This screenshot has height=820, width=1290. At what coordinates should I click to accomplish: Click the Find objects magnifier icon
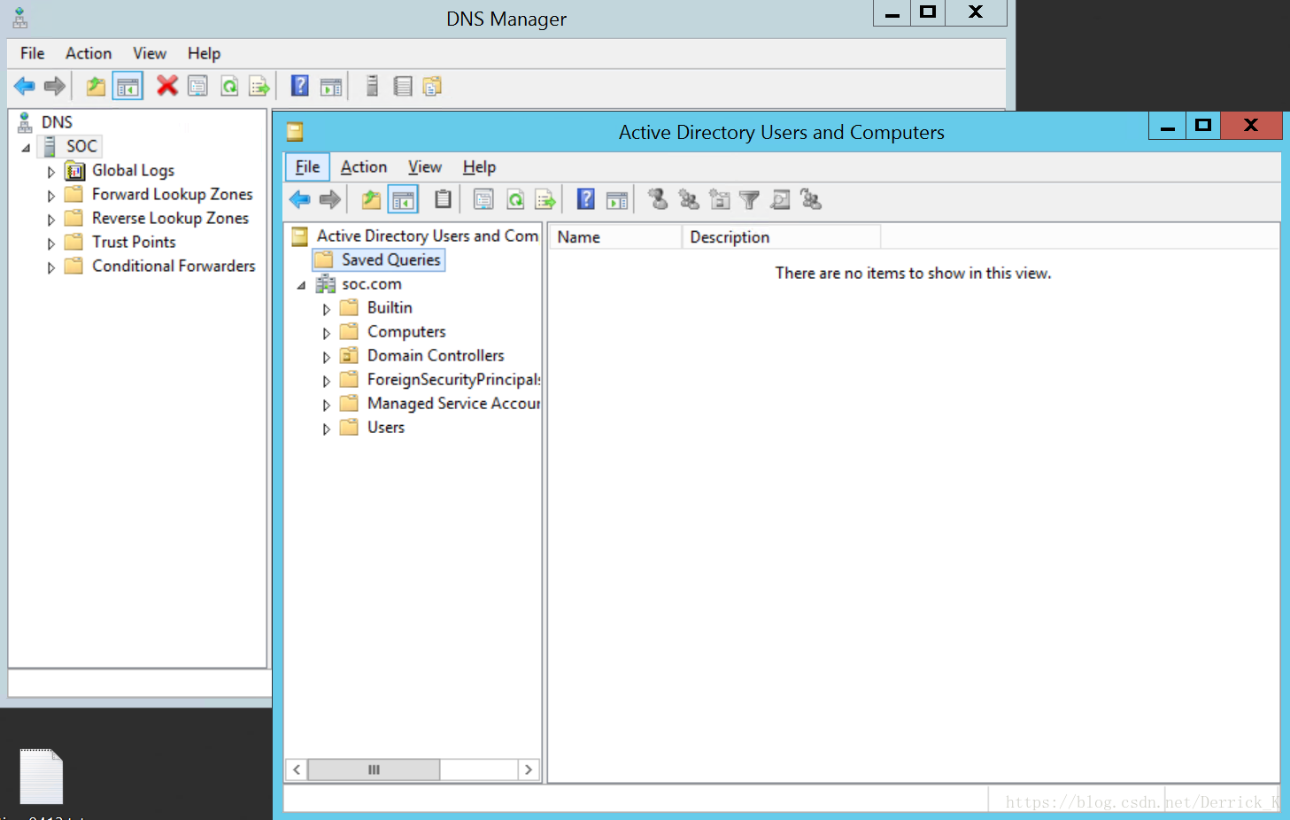780,199
